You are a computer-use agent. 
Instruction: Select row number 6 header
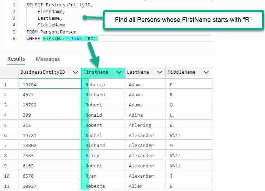(9, 135)
